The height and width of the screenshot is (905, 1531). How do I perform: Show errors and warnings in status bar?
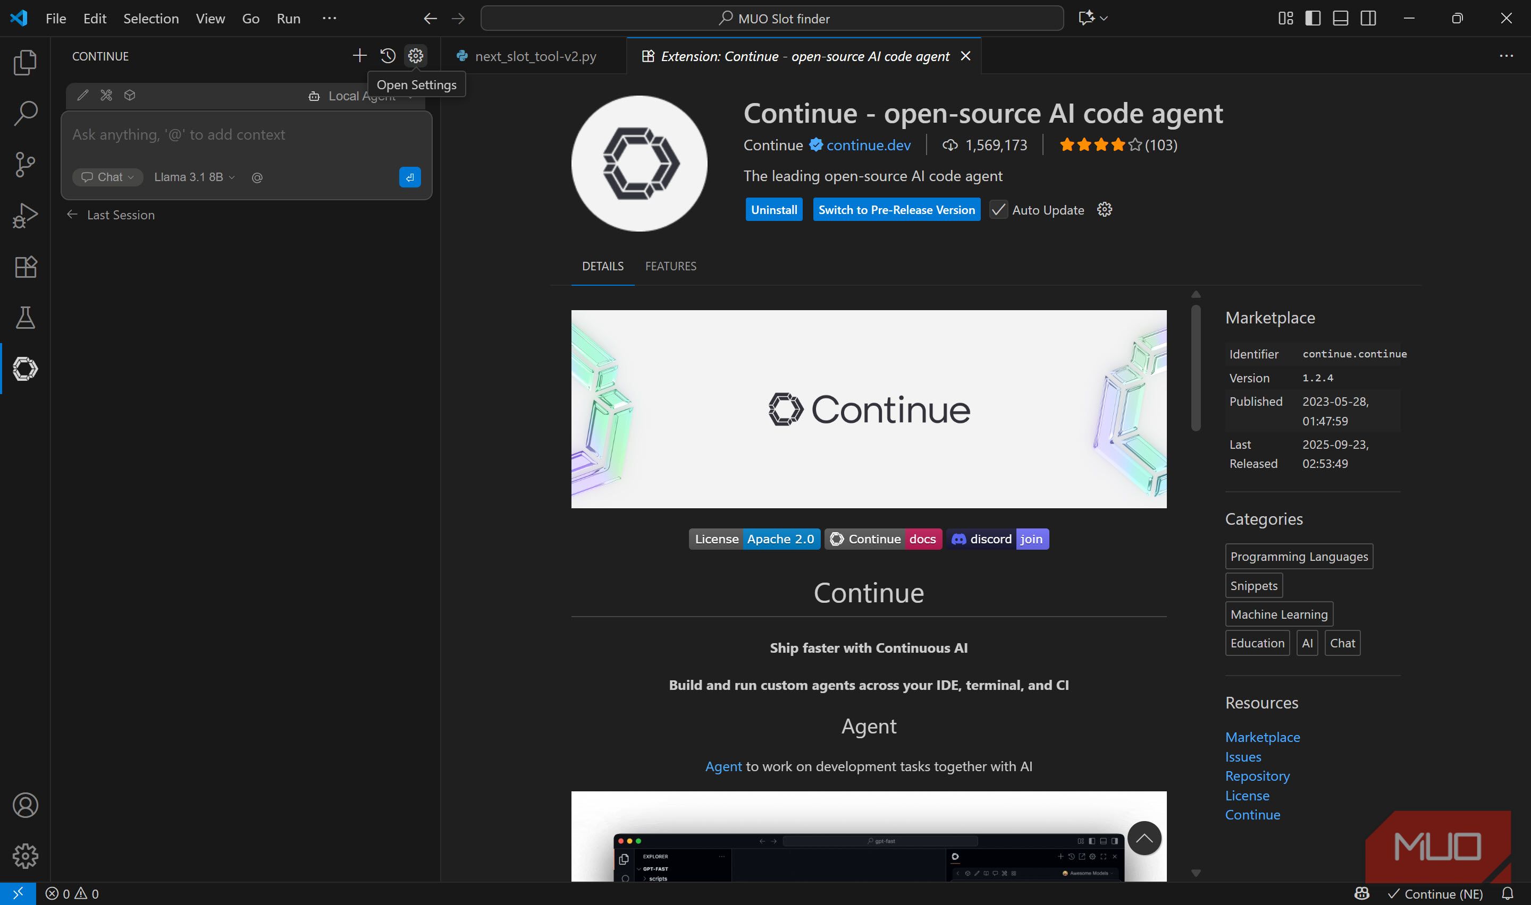point(72,893)
